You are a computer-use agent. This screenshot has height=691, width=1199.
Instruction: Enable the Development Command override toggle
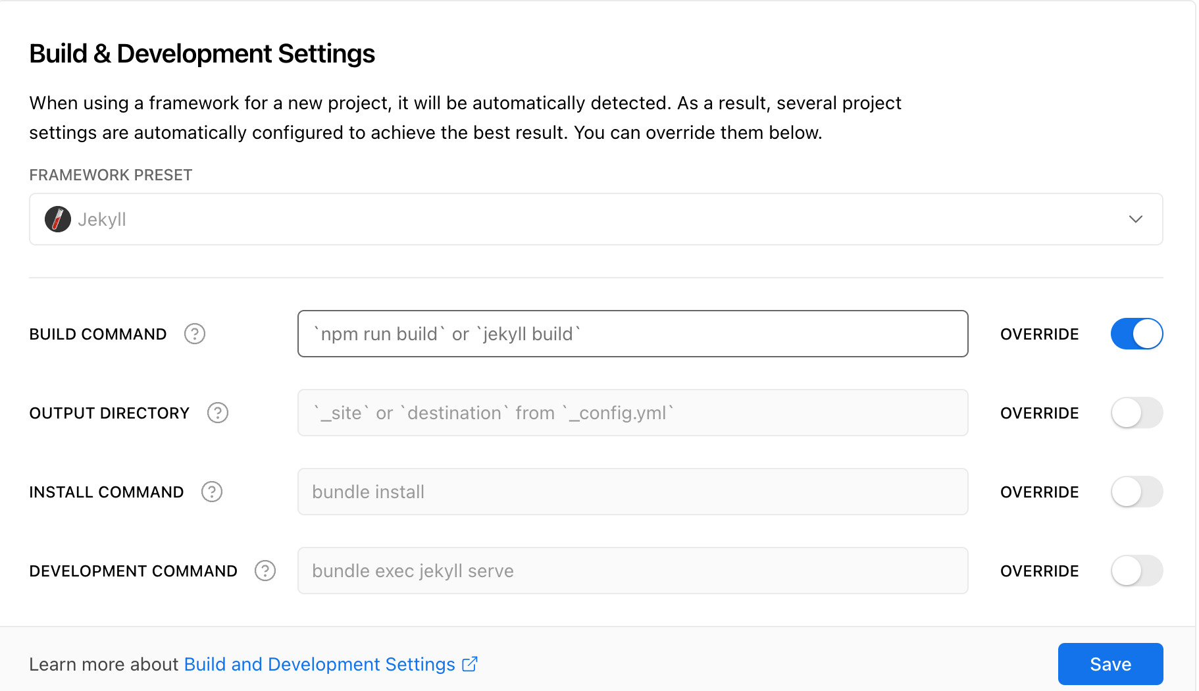click(x=1136, y=571)
